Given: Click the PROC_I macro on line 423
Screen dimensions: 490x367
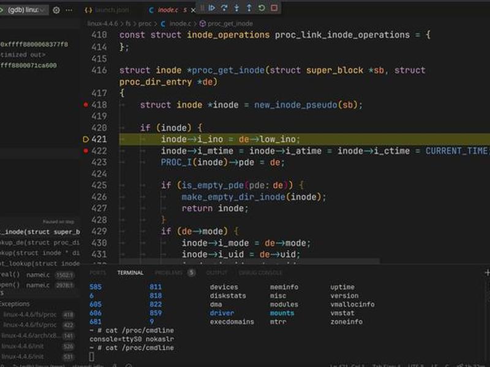Looking at the screenshot, I should pos(176,162).
